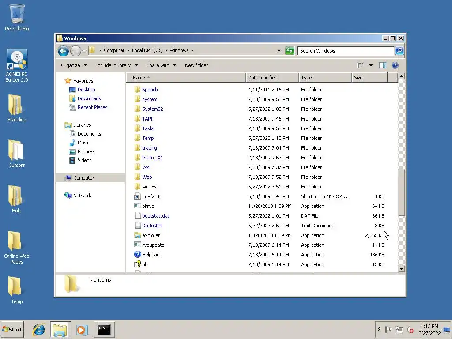Open the Videos library
The image size is (452, 339).
click(x=84, y=160)
